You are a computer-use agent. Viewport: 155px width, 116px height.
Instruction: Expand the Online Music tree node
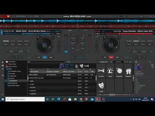5,64
